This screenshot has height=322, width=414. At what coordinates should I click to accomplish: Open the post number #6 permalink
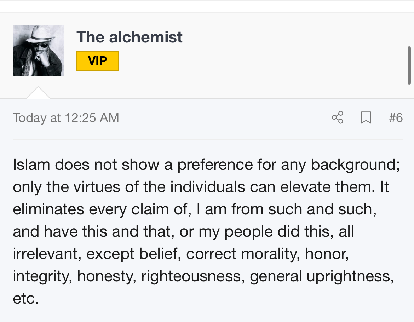click(x=396, y=118)
